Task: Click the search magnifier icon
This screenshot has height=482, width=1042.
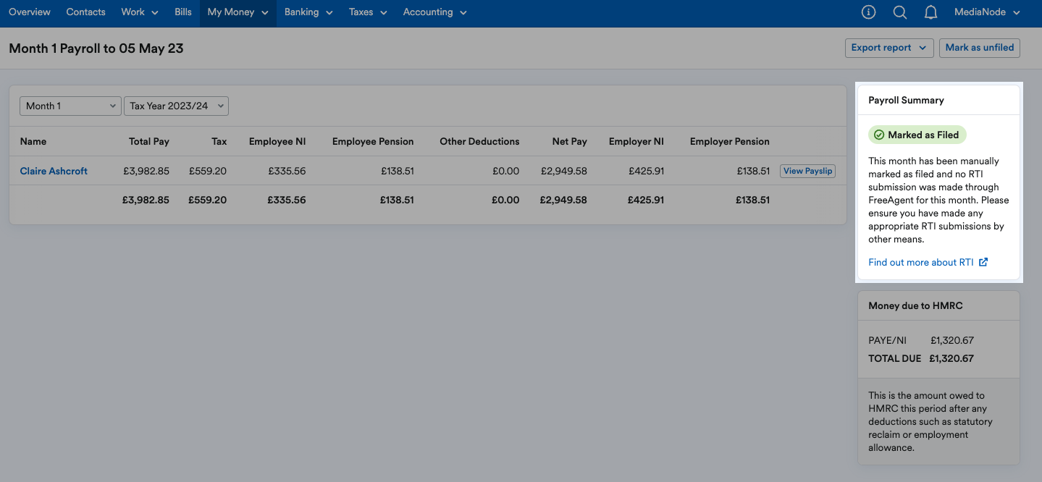Action: (899, 12)
